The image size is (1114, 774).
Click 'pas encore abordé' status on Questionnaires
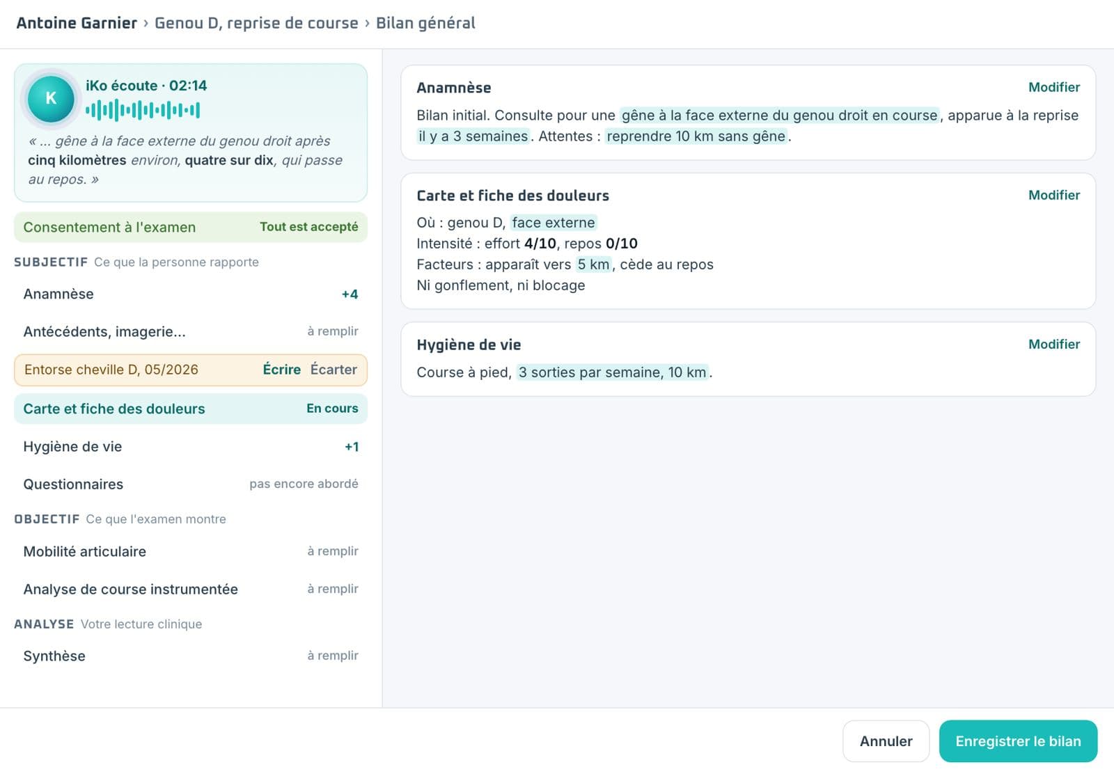tap(304, 484)
